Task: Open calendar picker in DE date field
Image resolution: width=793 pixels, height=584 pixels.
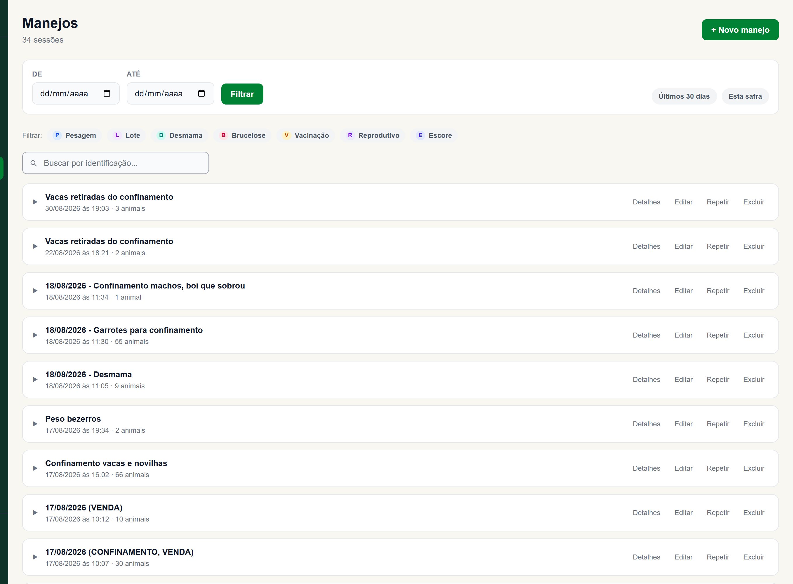Action: tap(107, 93)
